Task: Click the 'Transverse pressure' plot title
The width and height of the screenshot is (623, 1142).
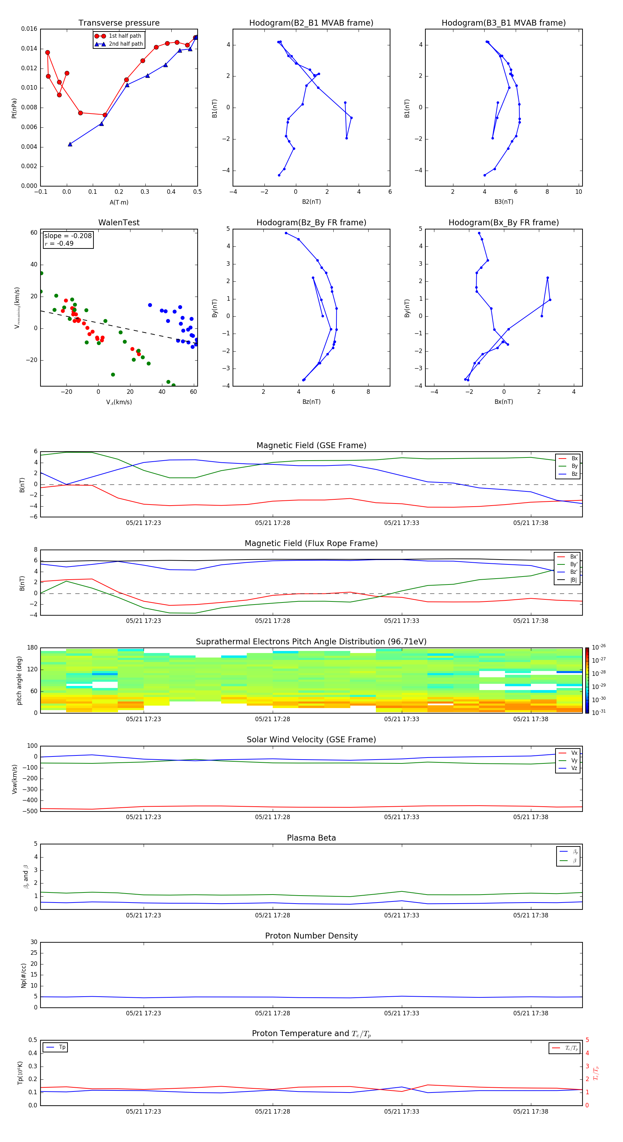Action: coord(119,23)
